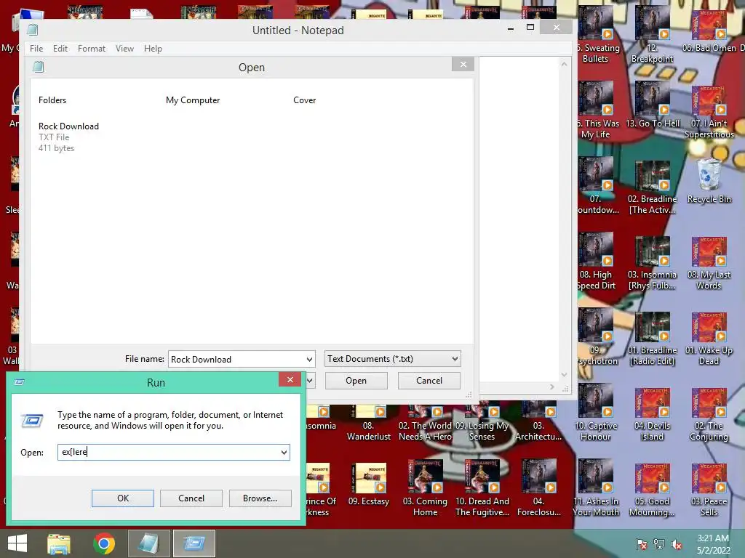
Task: Click Notepad vertical scrollbar down arrow
Action: pos(564,375)
